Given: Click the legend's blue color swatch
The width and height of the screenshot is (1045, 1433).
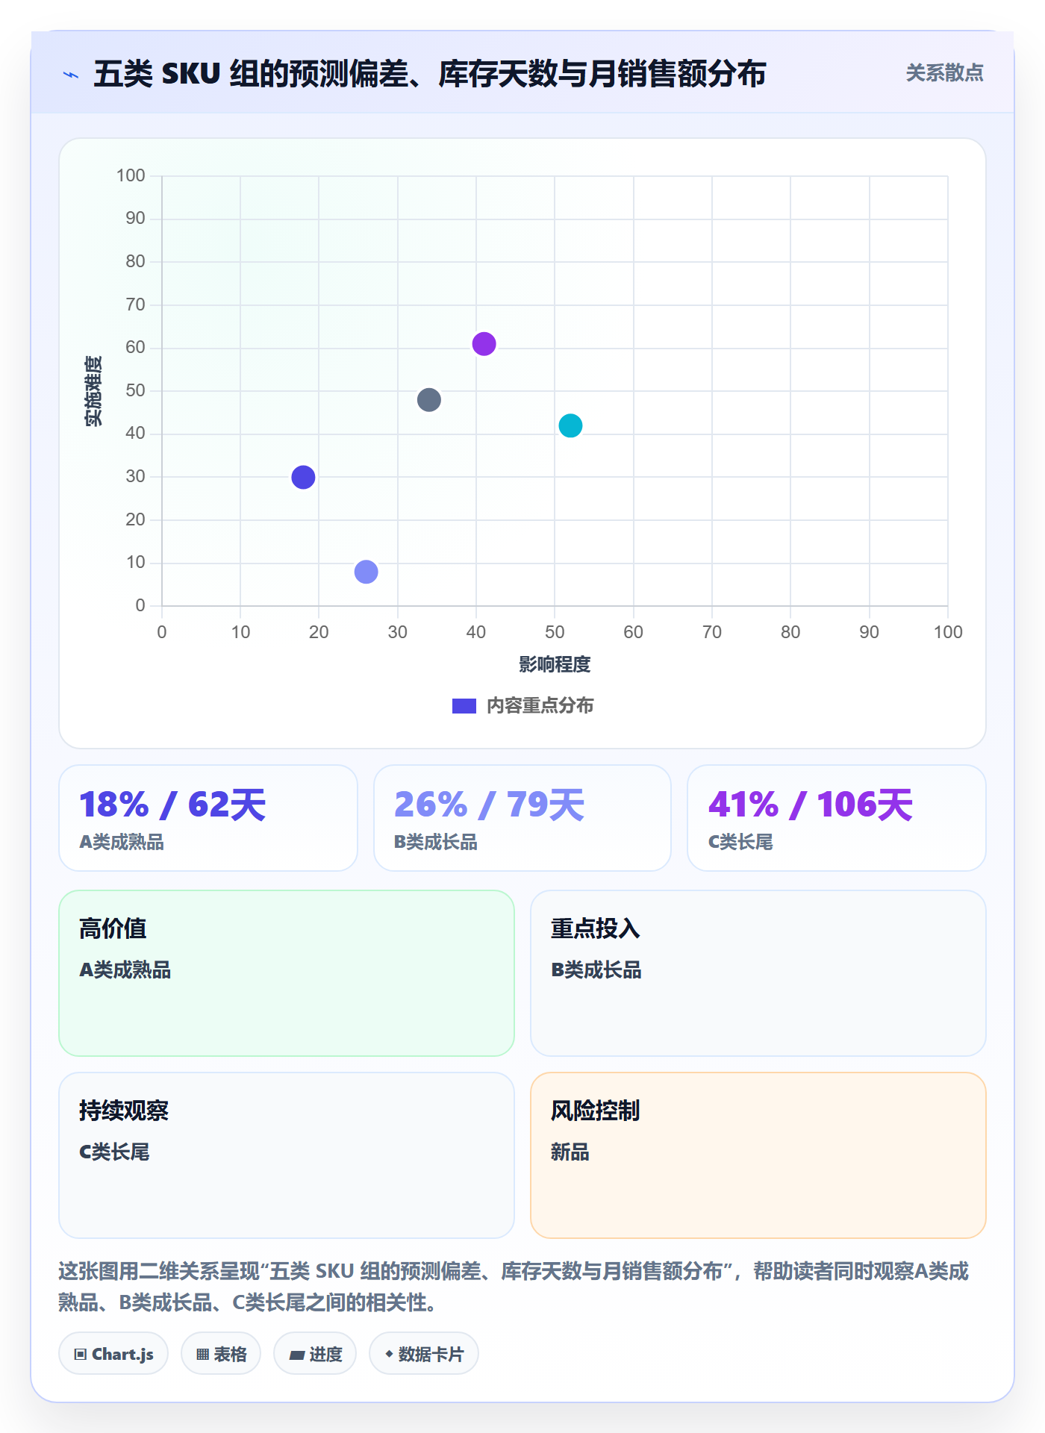Looking at the screenshot, I should tap(464, 706).
